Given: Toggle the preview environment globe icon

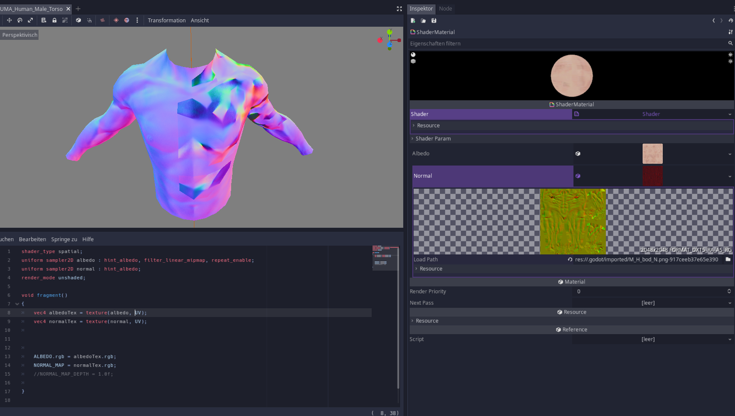Looking at the screenshot, I should (x=127, y=20).
